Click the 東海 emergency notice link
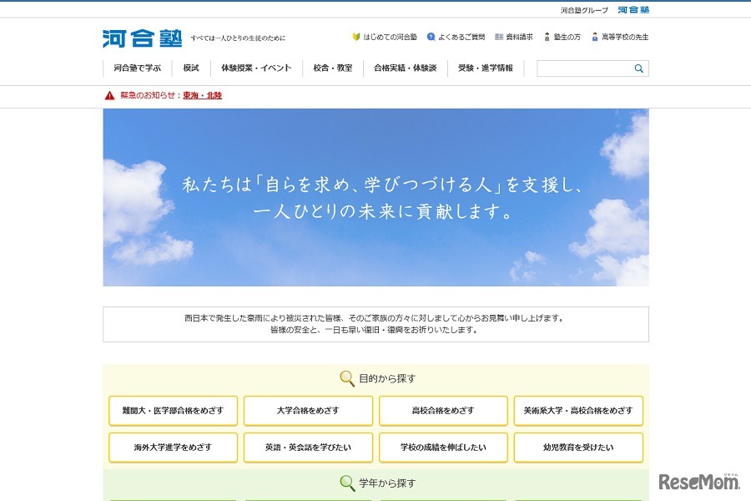Viewport: 751px width, 501px height. (190, 95)
